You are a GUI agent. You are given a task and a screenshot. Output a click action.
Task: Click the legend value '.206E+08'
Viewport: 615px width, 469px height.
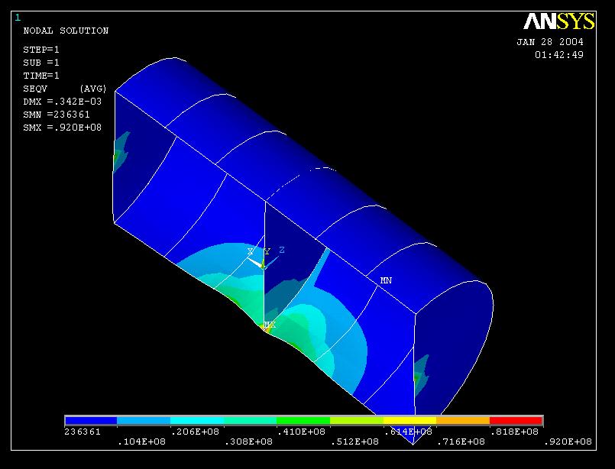pyautogui.click(x=195, y=432)
